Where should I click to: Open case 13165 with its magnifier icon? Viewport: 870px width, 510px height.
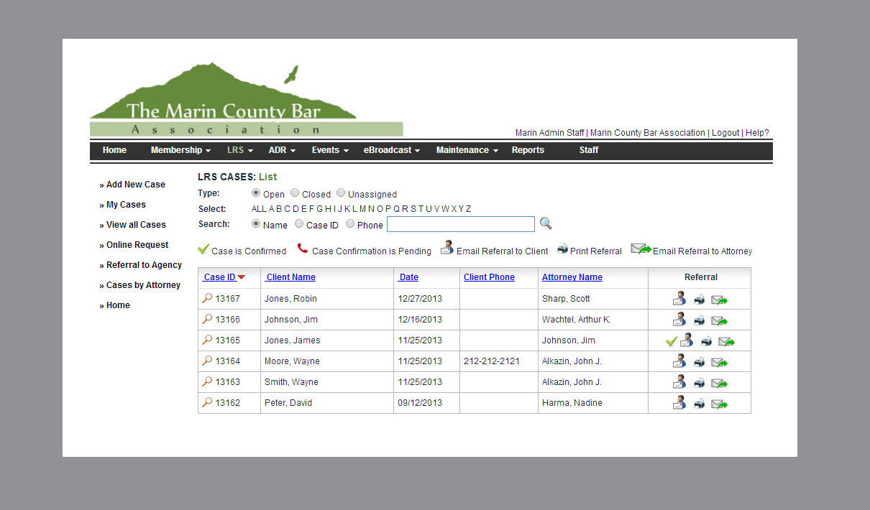207,340
